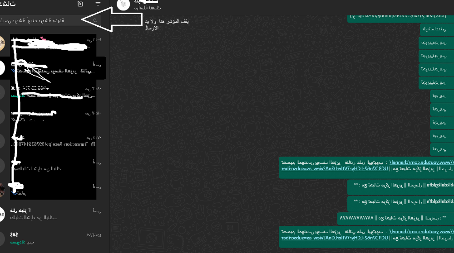Viewport: 454px width, 253px height.
Task: Open the chat whose name starts with 6
Action: [53, 214]
